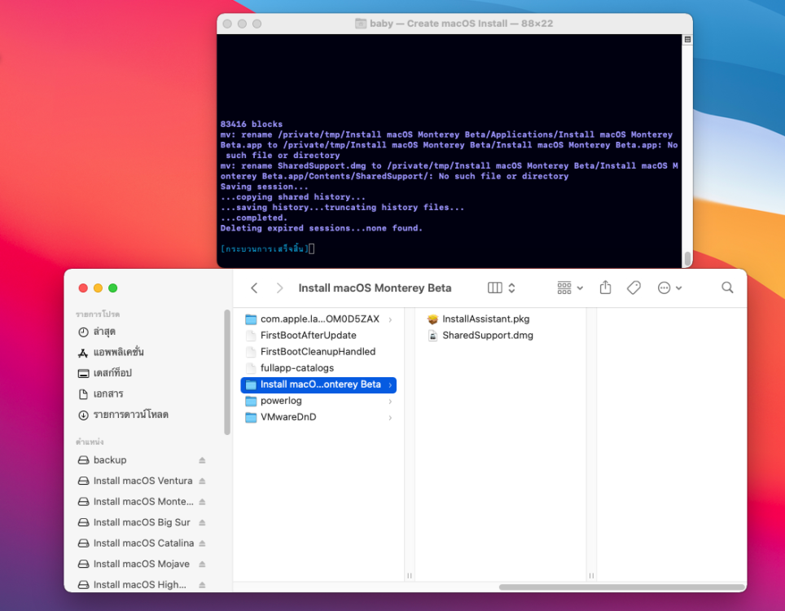Select the com.apple.la...OM0D5ZAX folder
The width and height of the screenshot is (785, 611).
coord(318,319)
